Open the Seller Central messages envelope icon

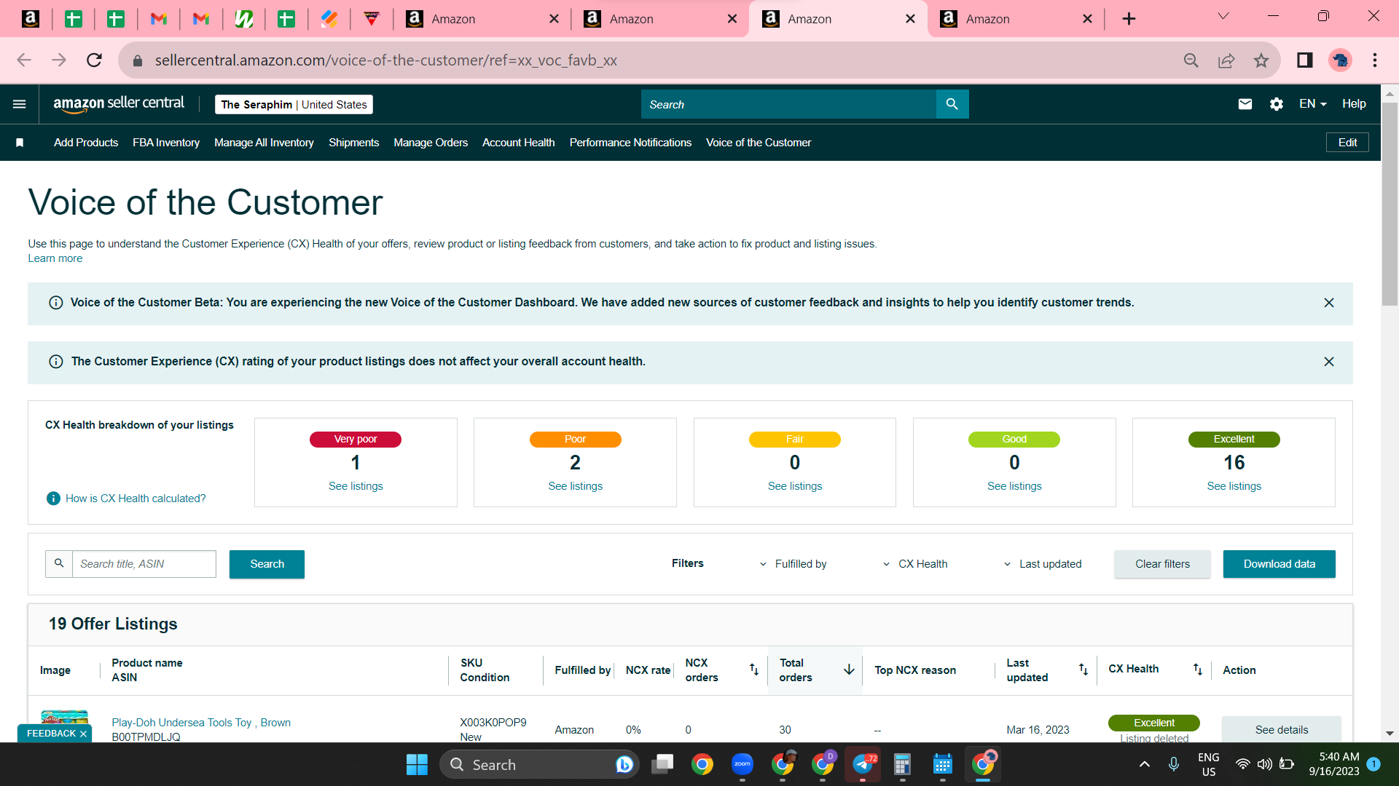coord(1245,104)
